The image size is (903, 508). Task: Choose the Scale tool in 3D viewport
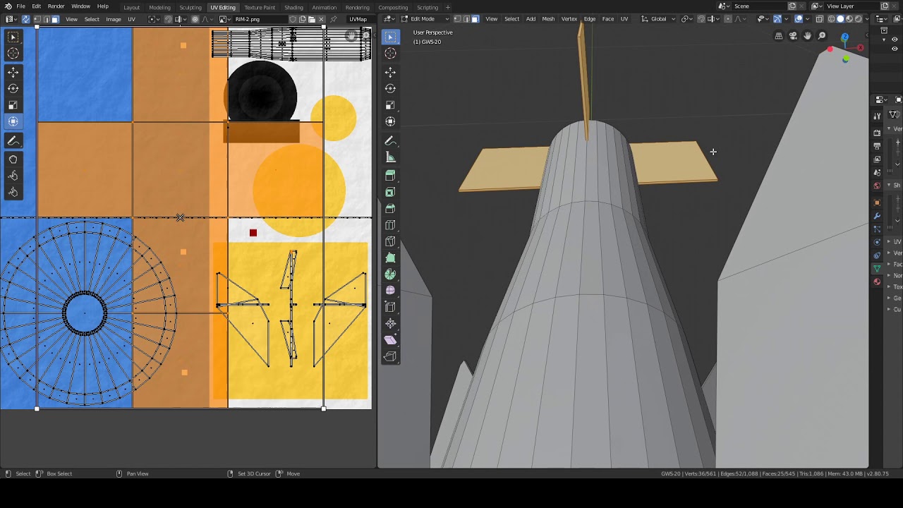coord(390,105)
